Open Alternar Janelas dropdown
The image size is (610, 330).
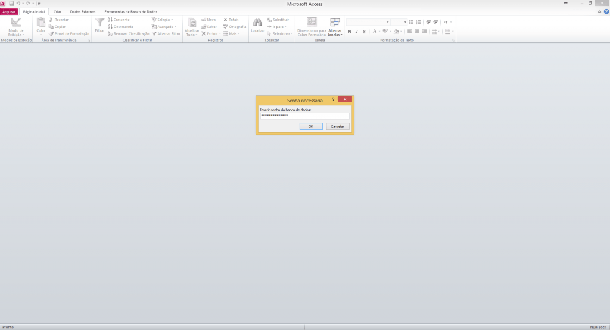point(335,27)
